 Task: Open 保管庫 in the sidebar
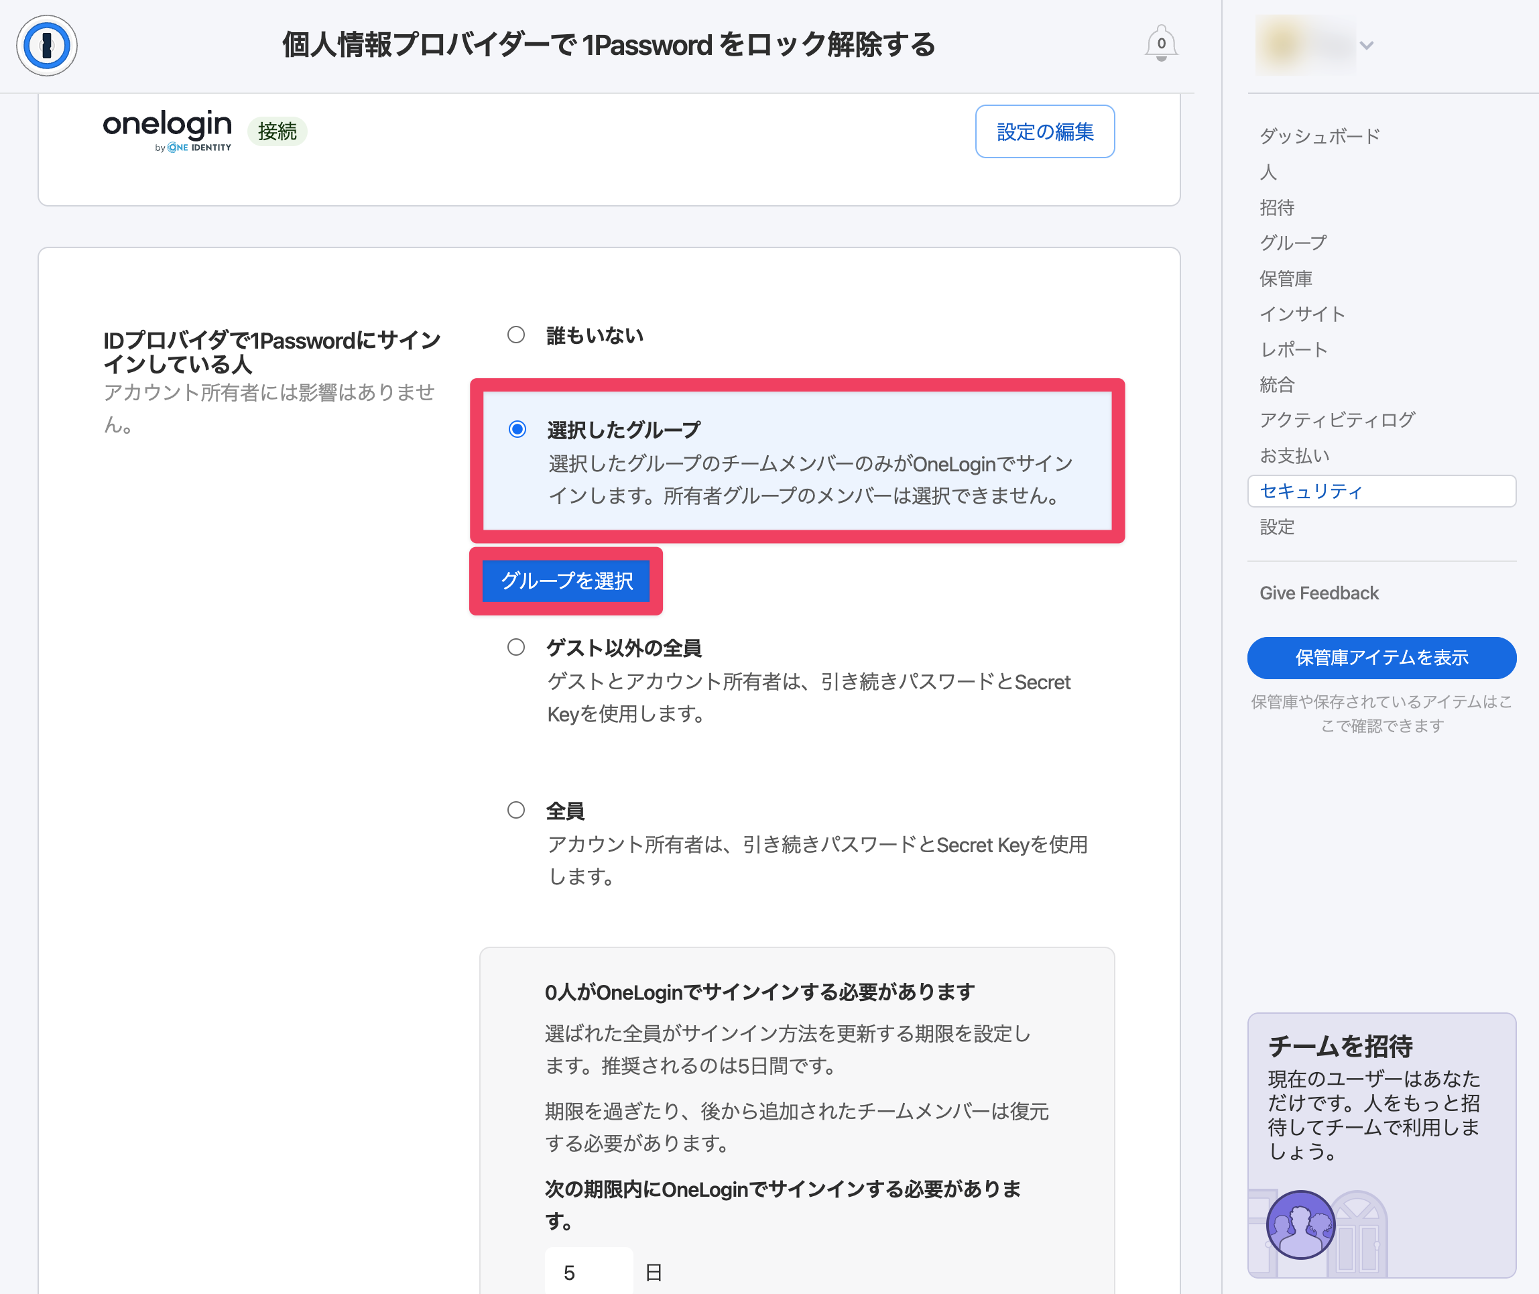point(1286,279)
